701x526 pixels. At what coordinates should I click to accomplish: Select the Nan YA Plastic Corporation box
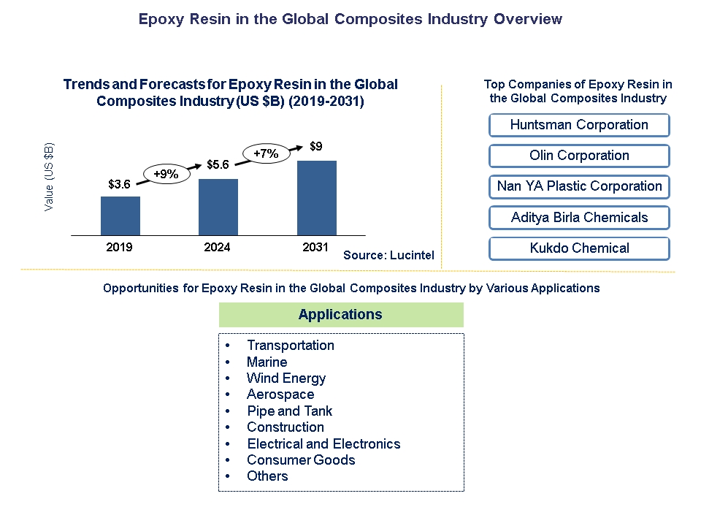click(x=579, y=186)
